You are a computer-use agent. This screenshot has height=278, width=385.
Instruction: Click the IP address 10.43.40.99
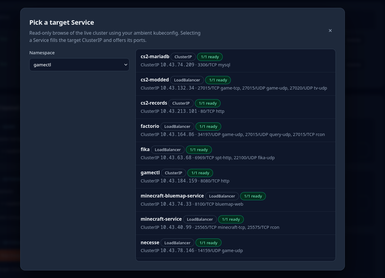click(x=176, y=227)
